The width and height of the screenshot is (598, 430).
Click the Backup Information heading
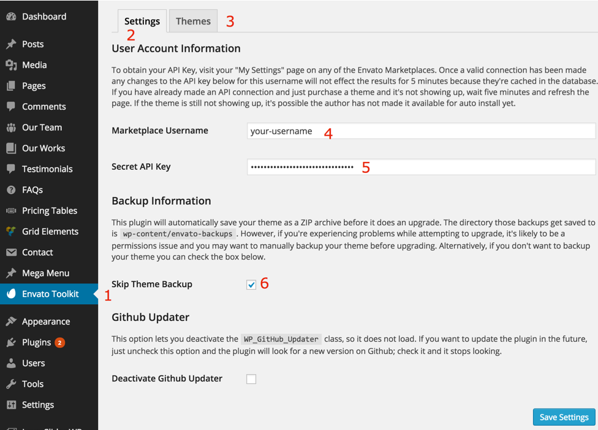click(x=161, y=201)
